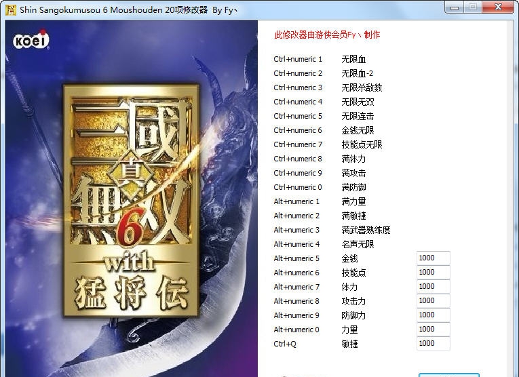Click the 名声无限 label

358,244
